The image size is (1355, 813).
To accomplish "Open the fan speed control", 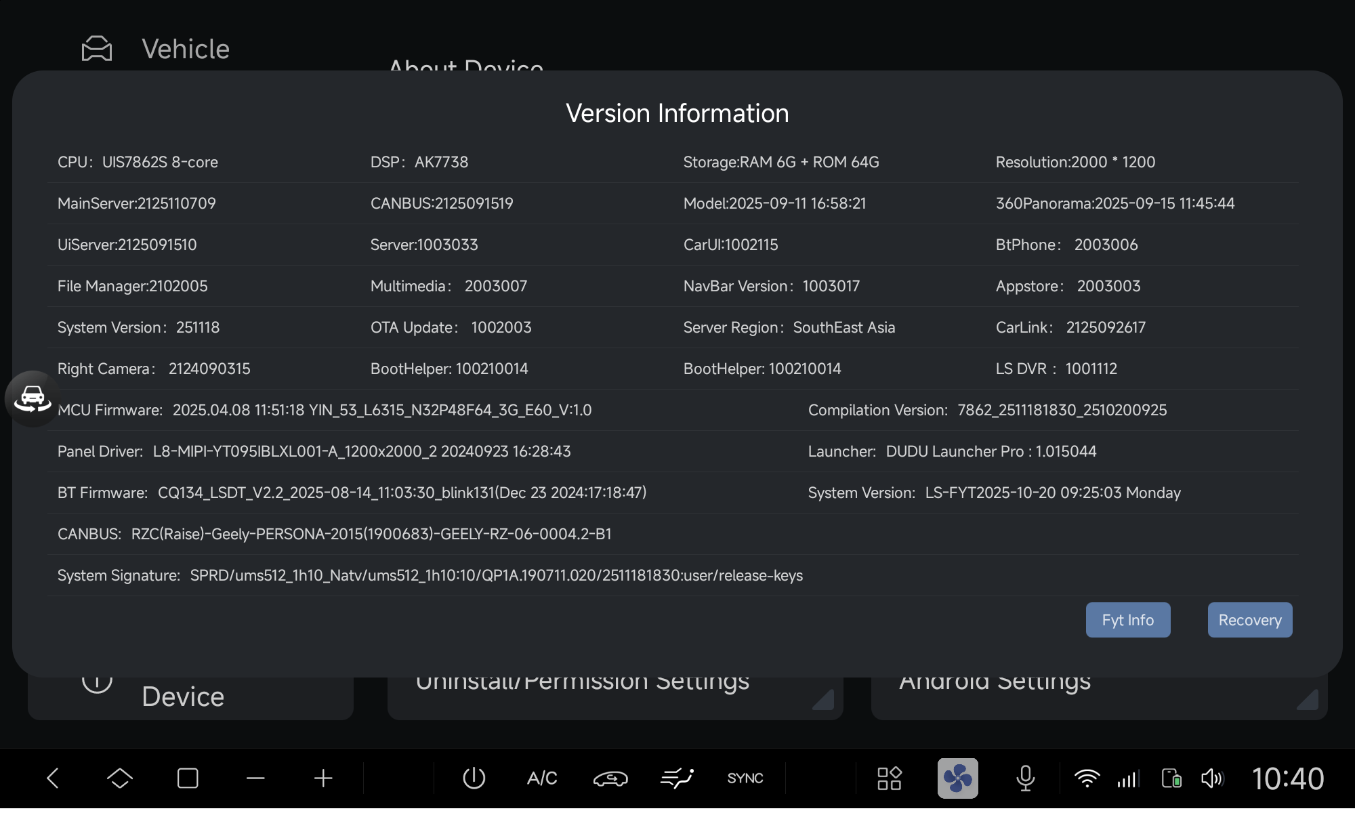I will [x=957, y=778].
